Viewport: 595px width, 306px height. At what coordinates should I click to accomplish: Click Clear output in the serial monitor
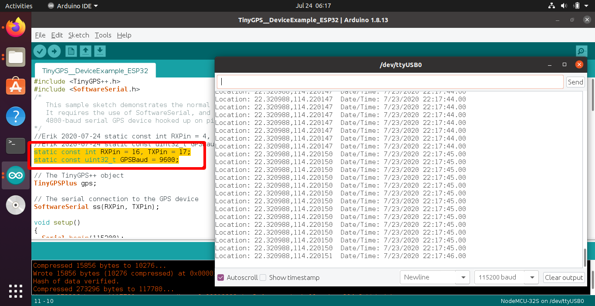[x=564, y=277]
